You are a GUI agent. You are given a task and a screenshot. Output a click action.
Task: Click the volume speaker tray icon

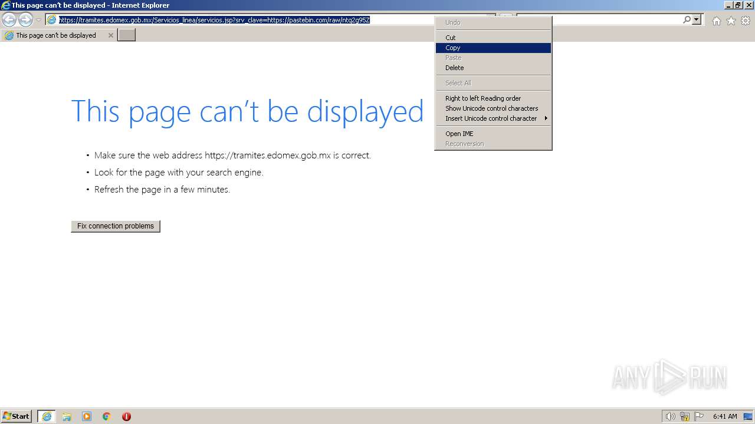click(x=671, y=416)
